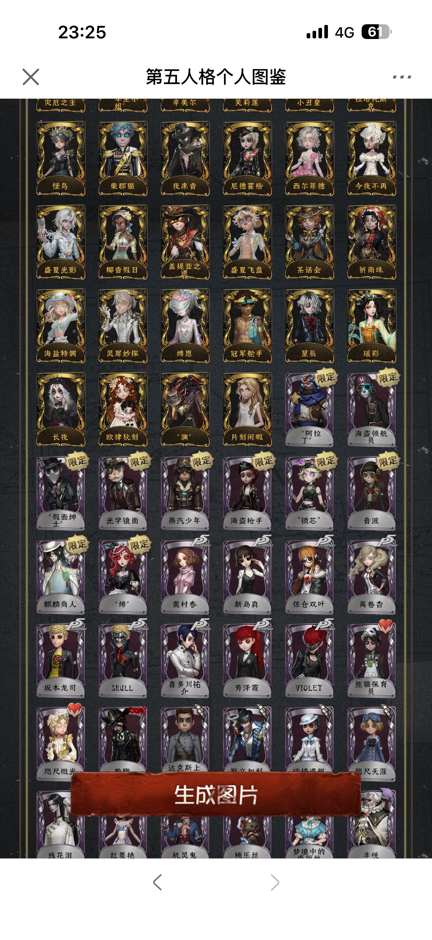
Task: Choose the 今夜不再 costume card
Action: [x=371, y=158]
